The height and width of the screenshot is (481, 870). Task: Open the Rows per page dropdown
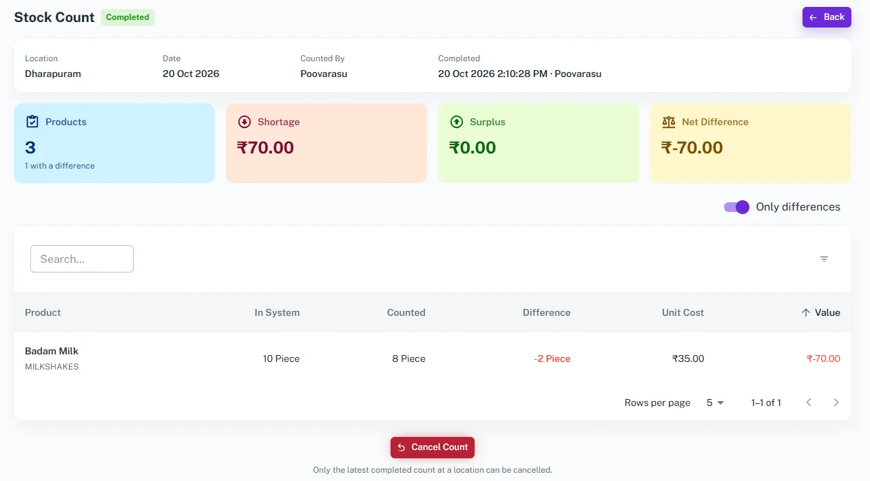[x=715, y=403]
